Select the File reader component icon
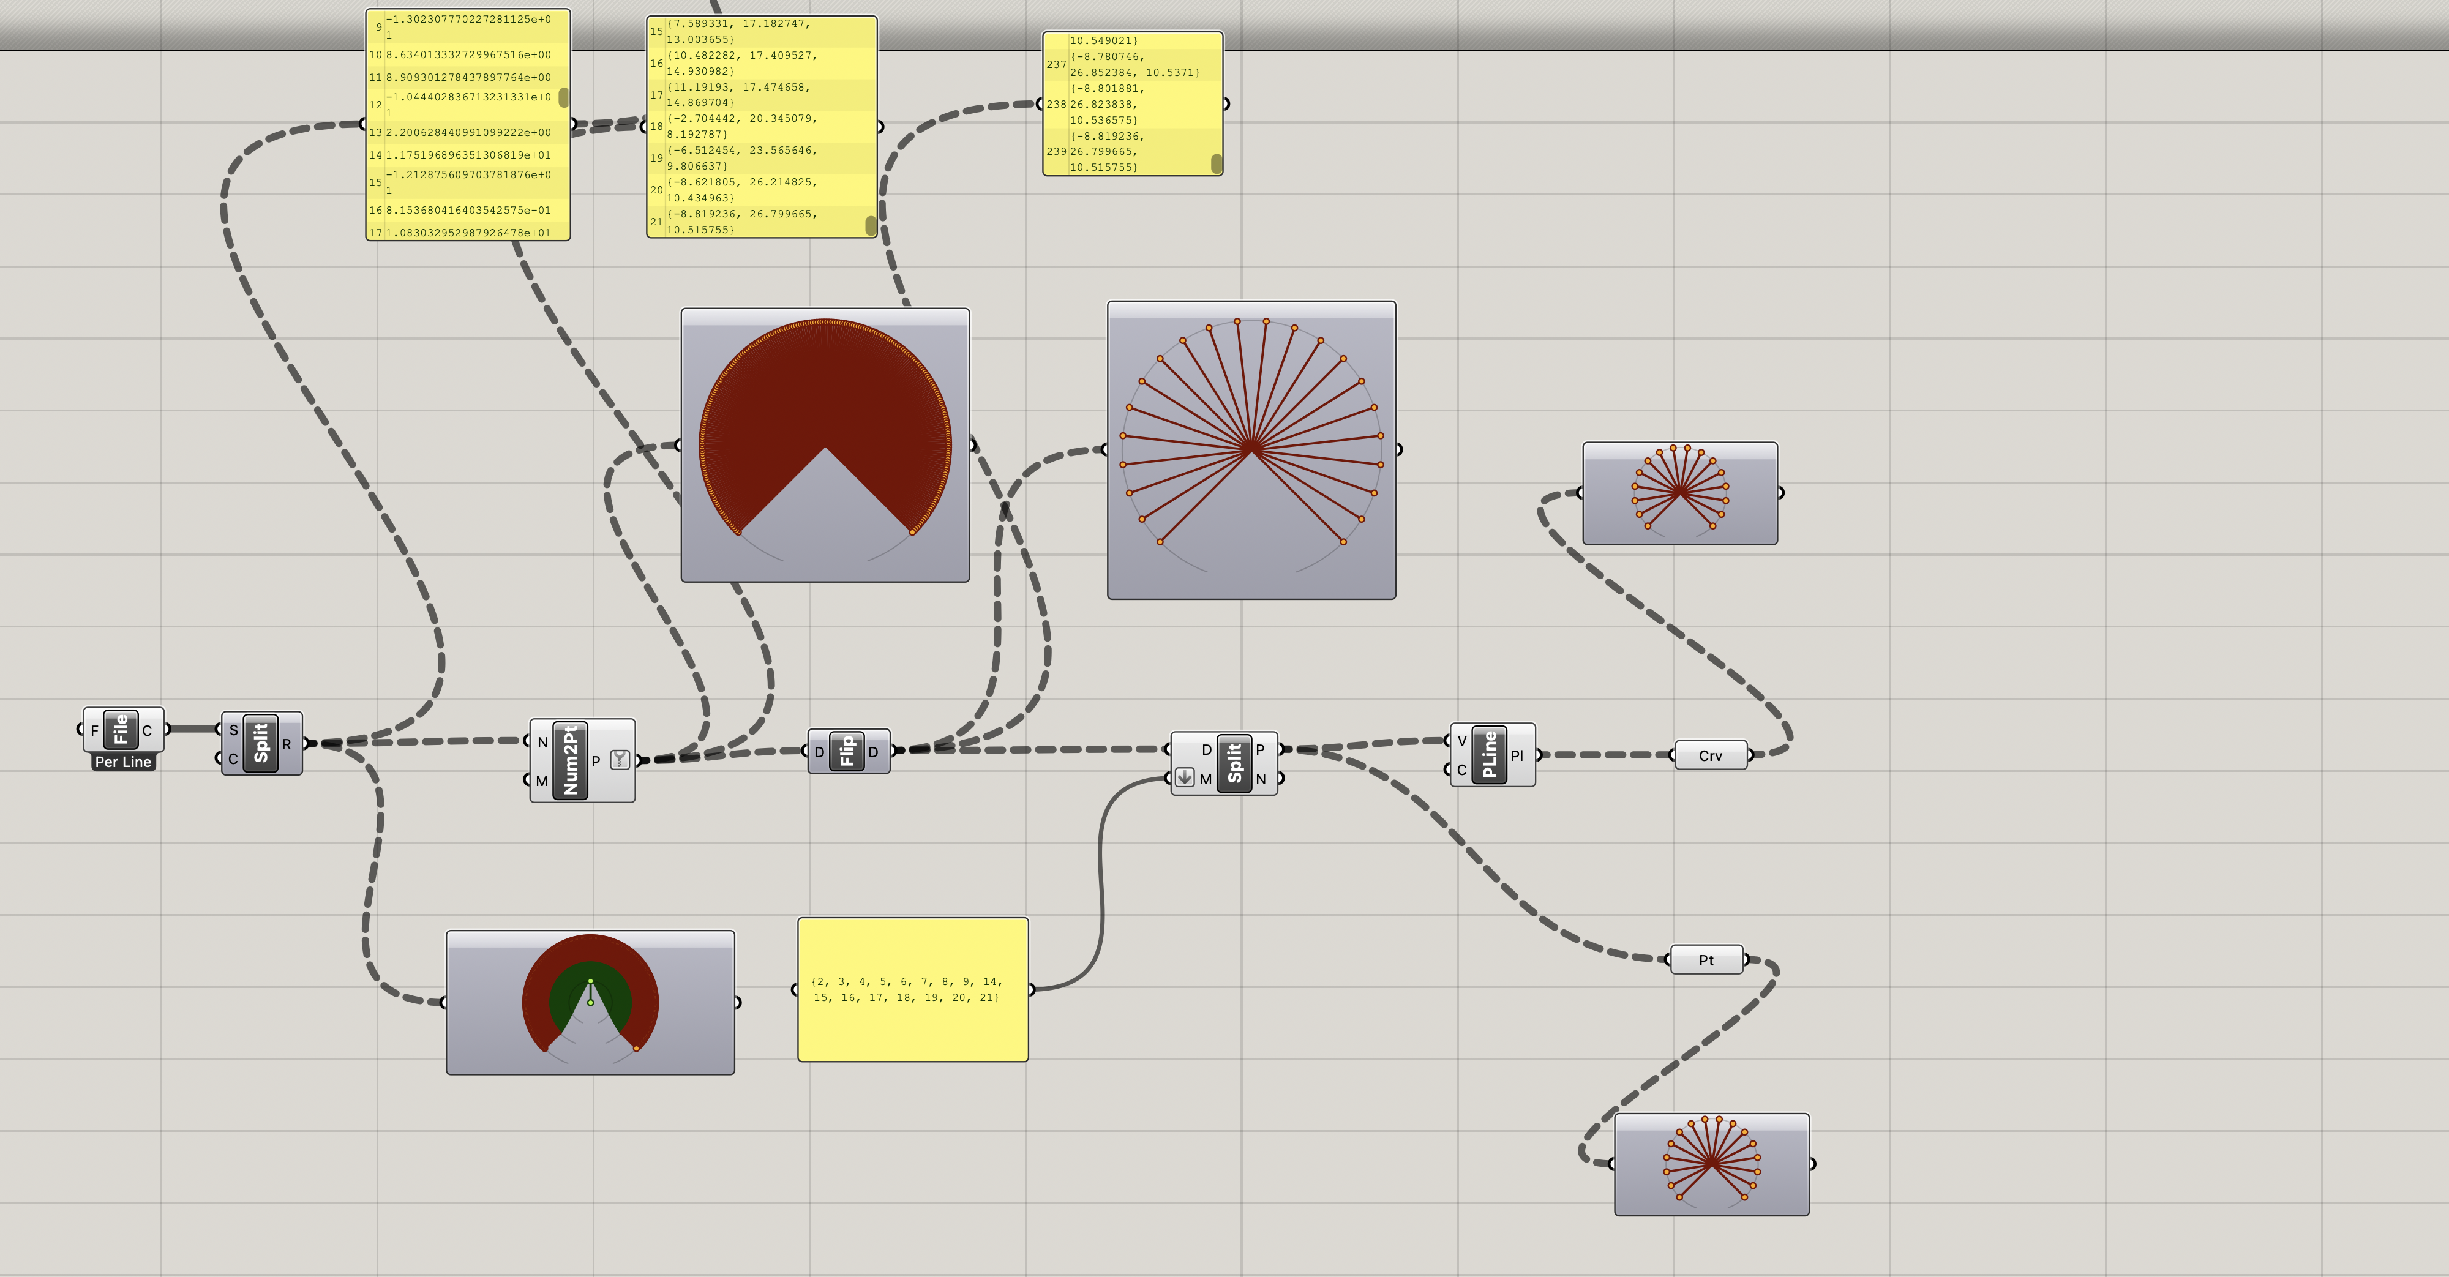This screenshot has width=2449, height=1277. (x=122, y=733)
